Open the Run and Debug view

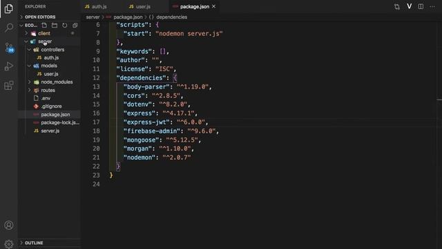pos(9,66)
